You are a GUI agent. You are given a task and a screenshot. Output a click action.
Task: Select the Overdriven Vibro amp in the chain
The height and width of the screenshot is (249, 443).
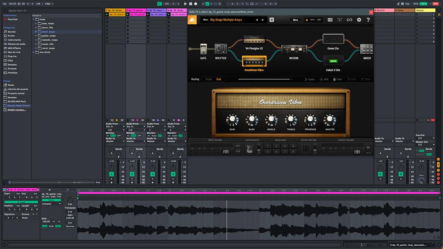click(x=254, y=61)
